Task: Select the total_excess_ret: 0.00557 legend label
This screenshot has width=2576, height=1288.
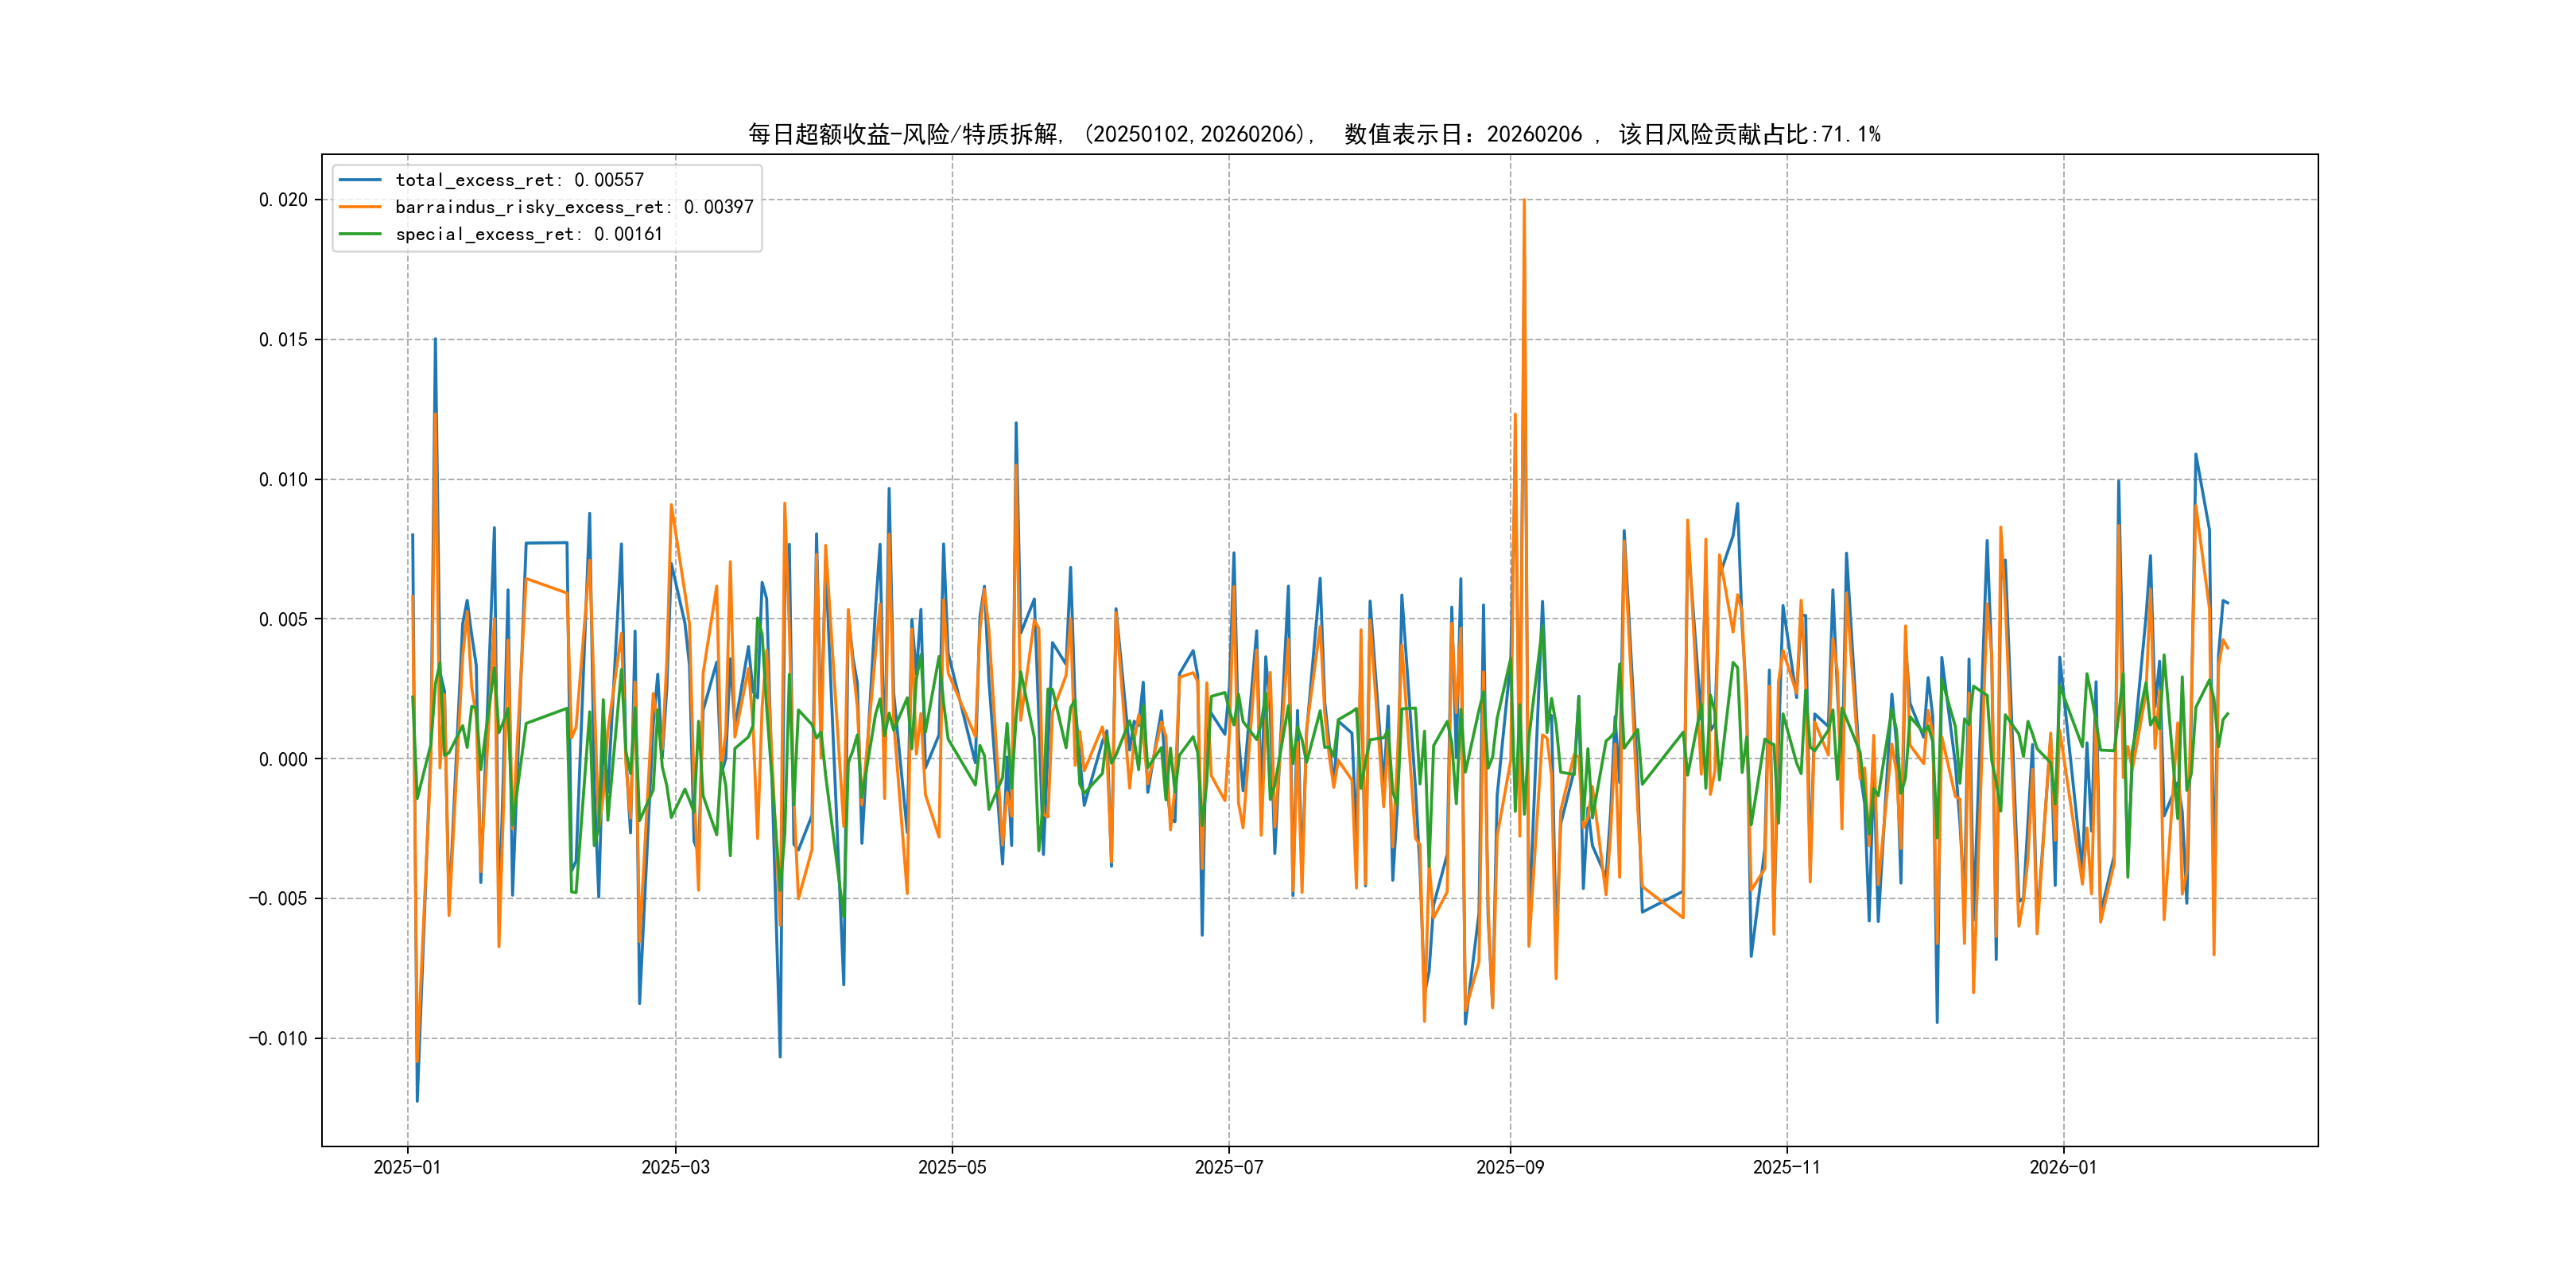Action: tap(519, 180)
